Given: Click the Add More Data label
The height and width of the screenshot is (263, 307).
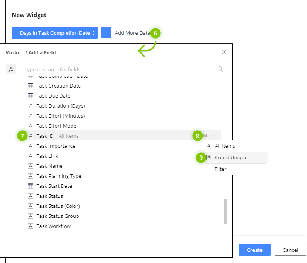Looking at the screenshot, I should (132, 33).
